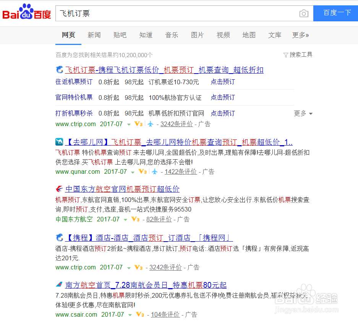Click Ctrip dolphin icon beside first result
This screenshot has height=322, width=358.
(59, 70)
